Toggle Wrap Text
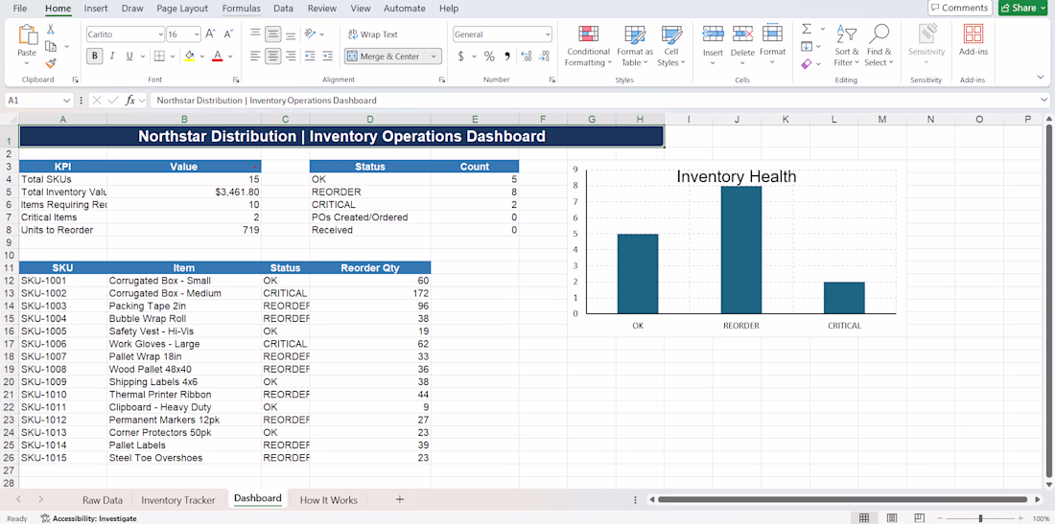Viewport: 1055px width, 524px height. pyautogui.click(x=373, y=34)
